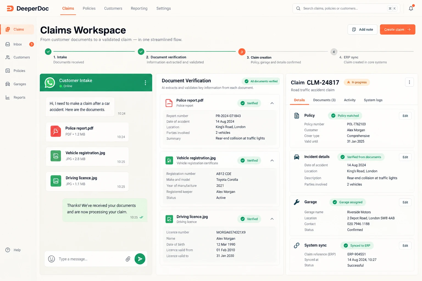Click the Verified from documents badge

coord(361,157)
